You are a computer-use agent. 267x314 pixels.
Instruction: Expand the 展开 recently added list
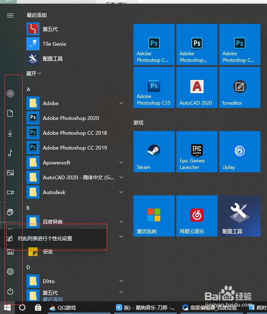click(34, 73)
